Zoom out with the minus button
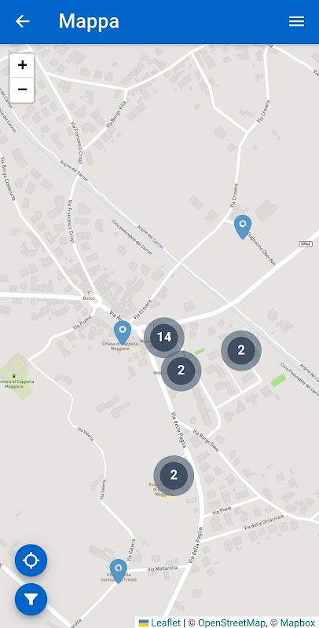Viewport: 319px width, 628px height. 22,90
